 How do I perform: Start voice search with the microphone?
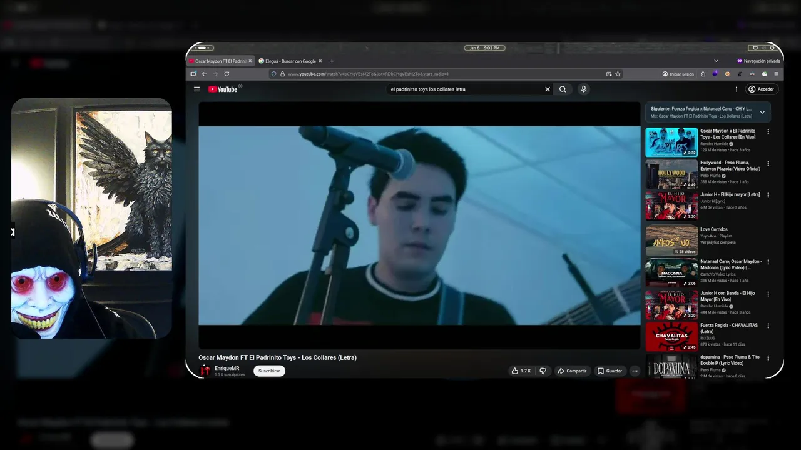coord(584,89)
